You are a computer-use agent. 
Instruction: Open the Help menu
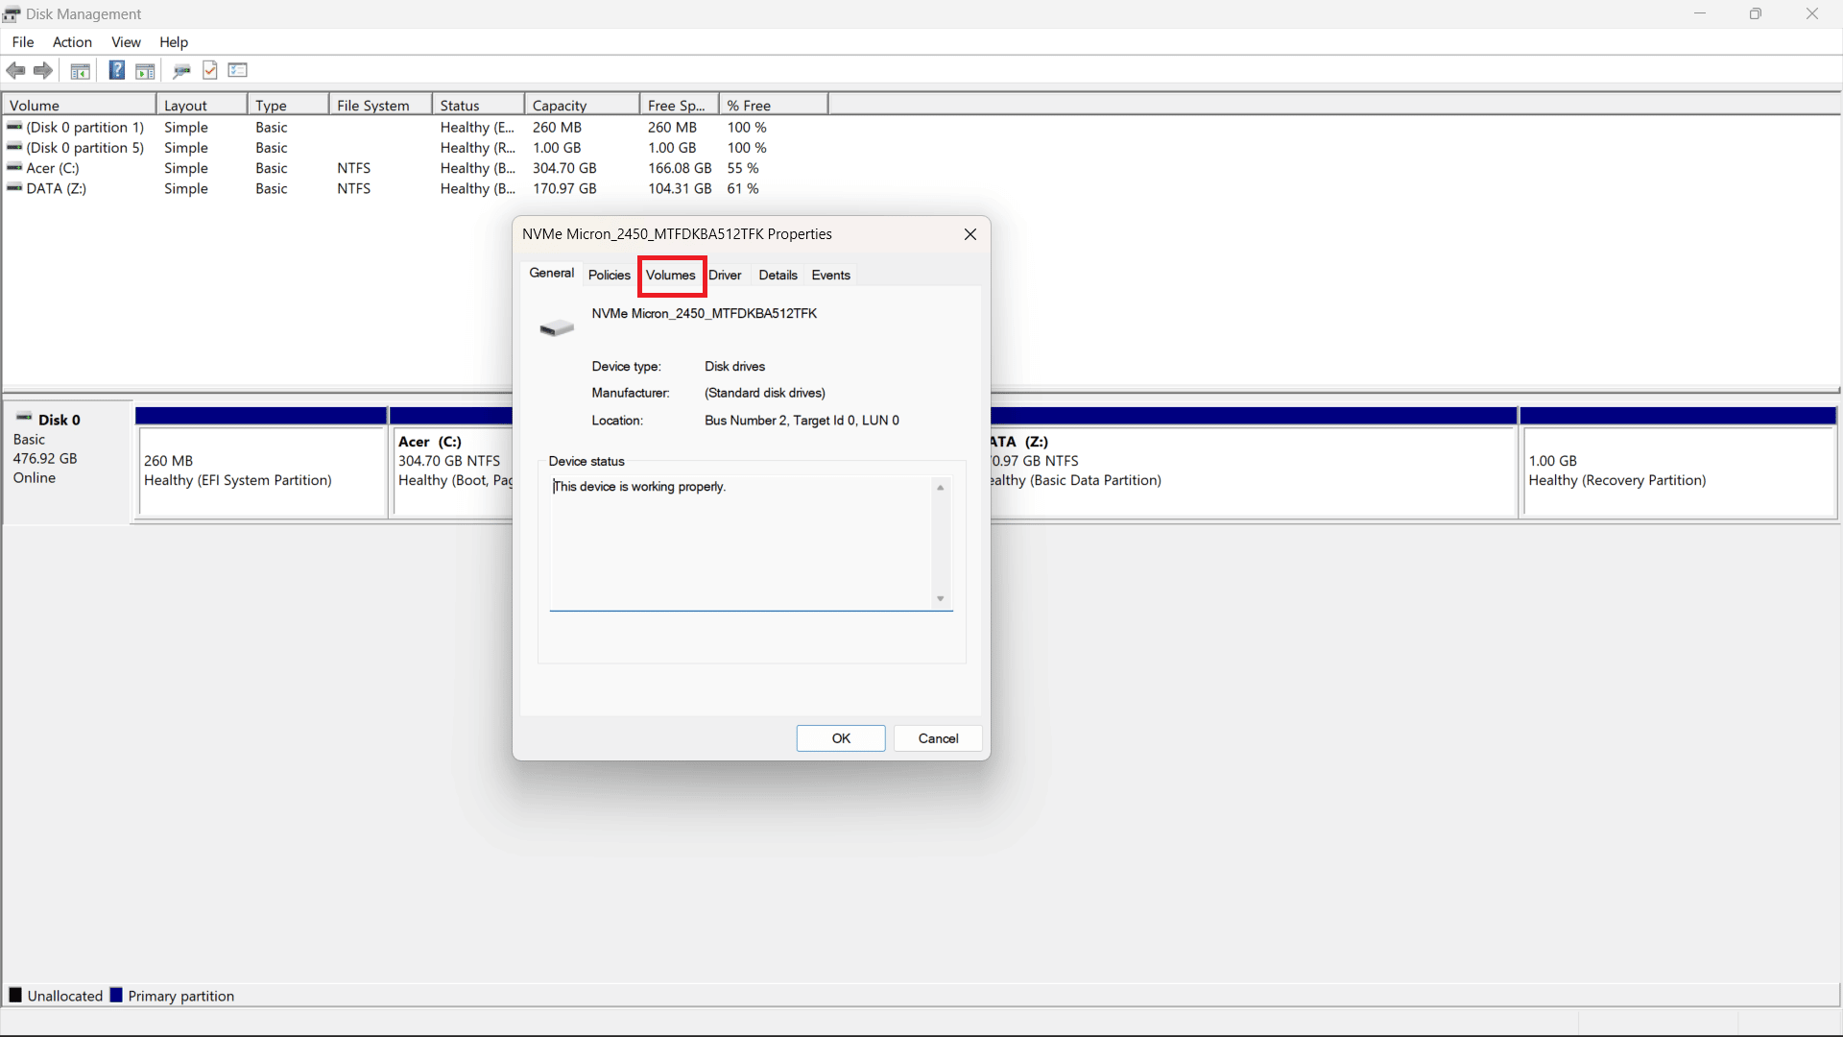[174, 42]
